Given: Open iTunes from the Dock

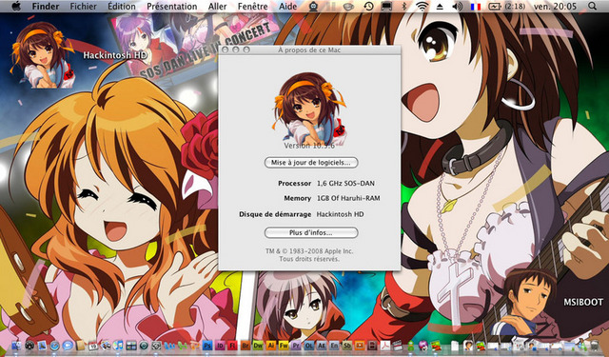Looking at the screenshot, I should pos(118,346).
